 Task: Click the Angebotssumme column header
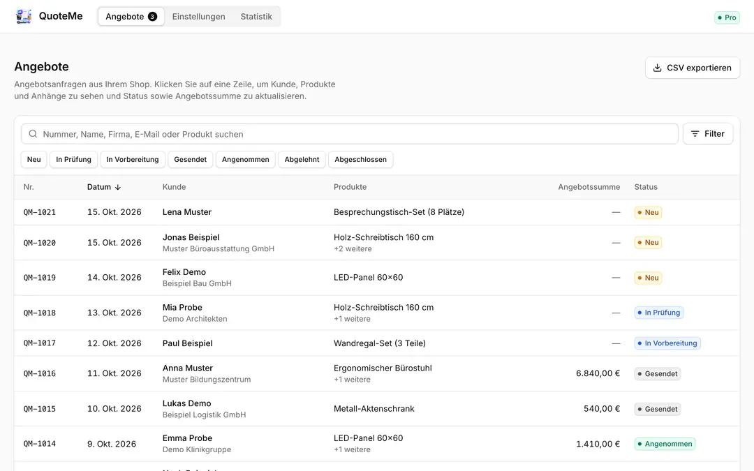tap(589, 187)
